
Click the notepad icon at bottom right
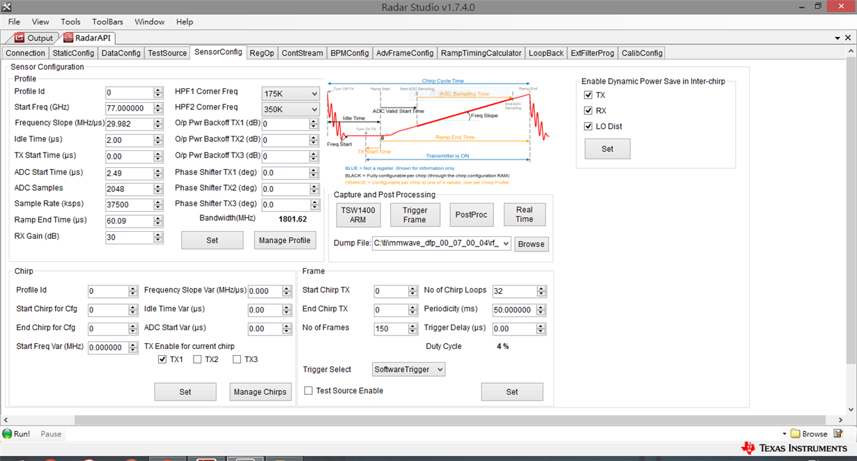click(838, 434)
